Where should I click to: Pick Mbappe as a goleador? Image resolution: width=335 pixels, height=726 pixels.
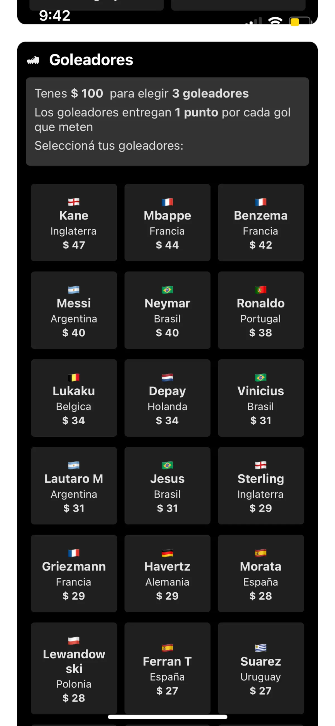167,222
